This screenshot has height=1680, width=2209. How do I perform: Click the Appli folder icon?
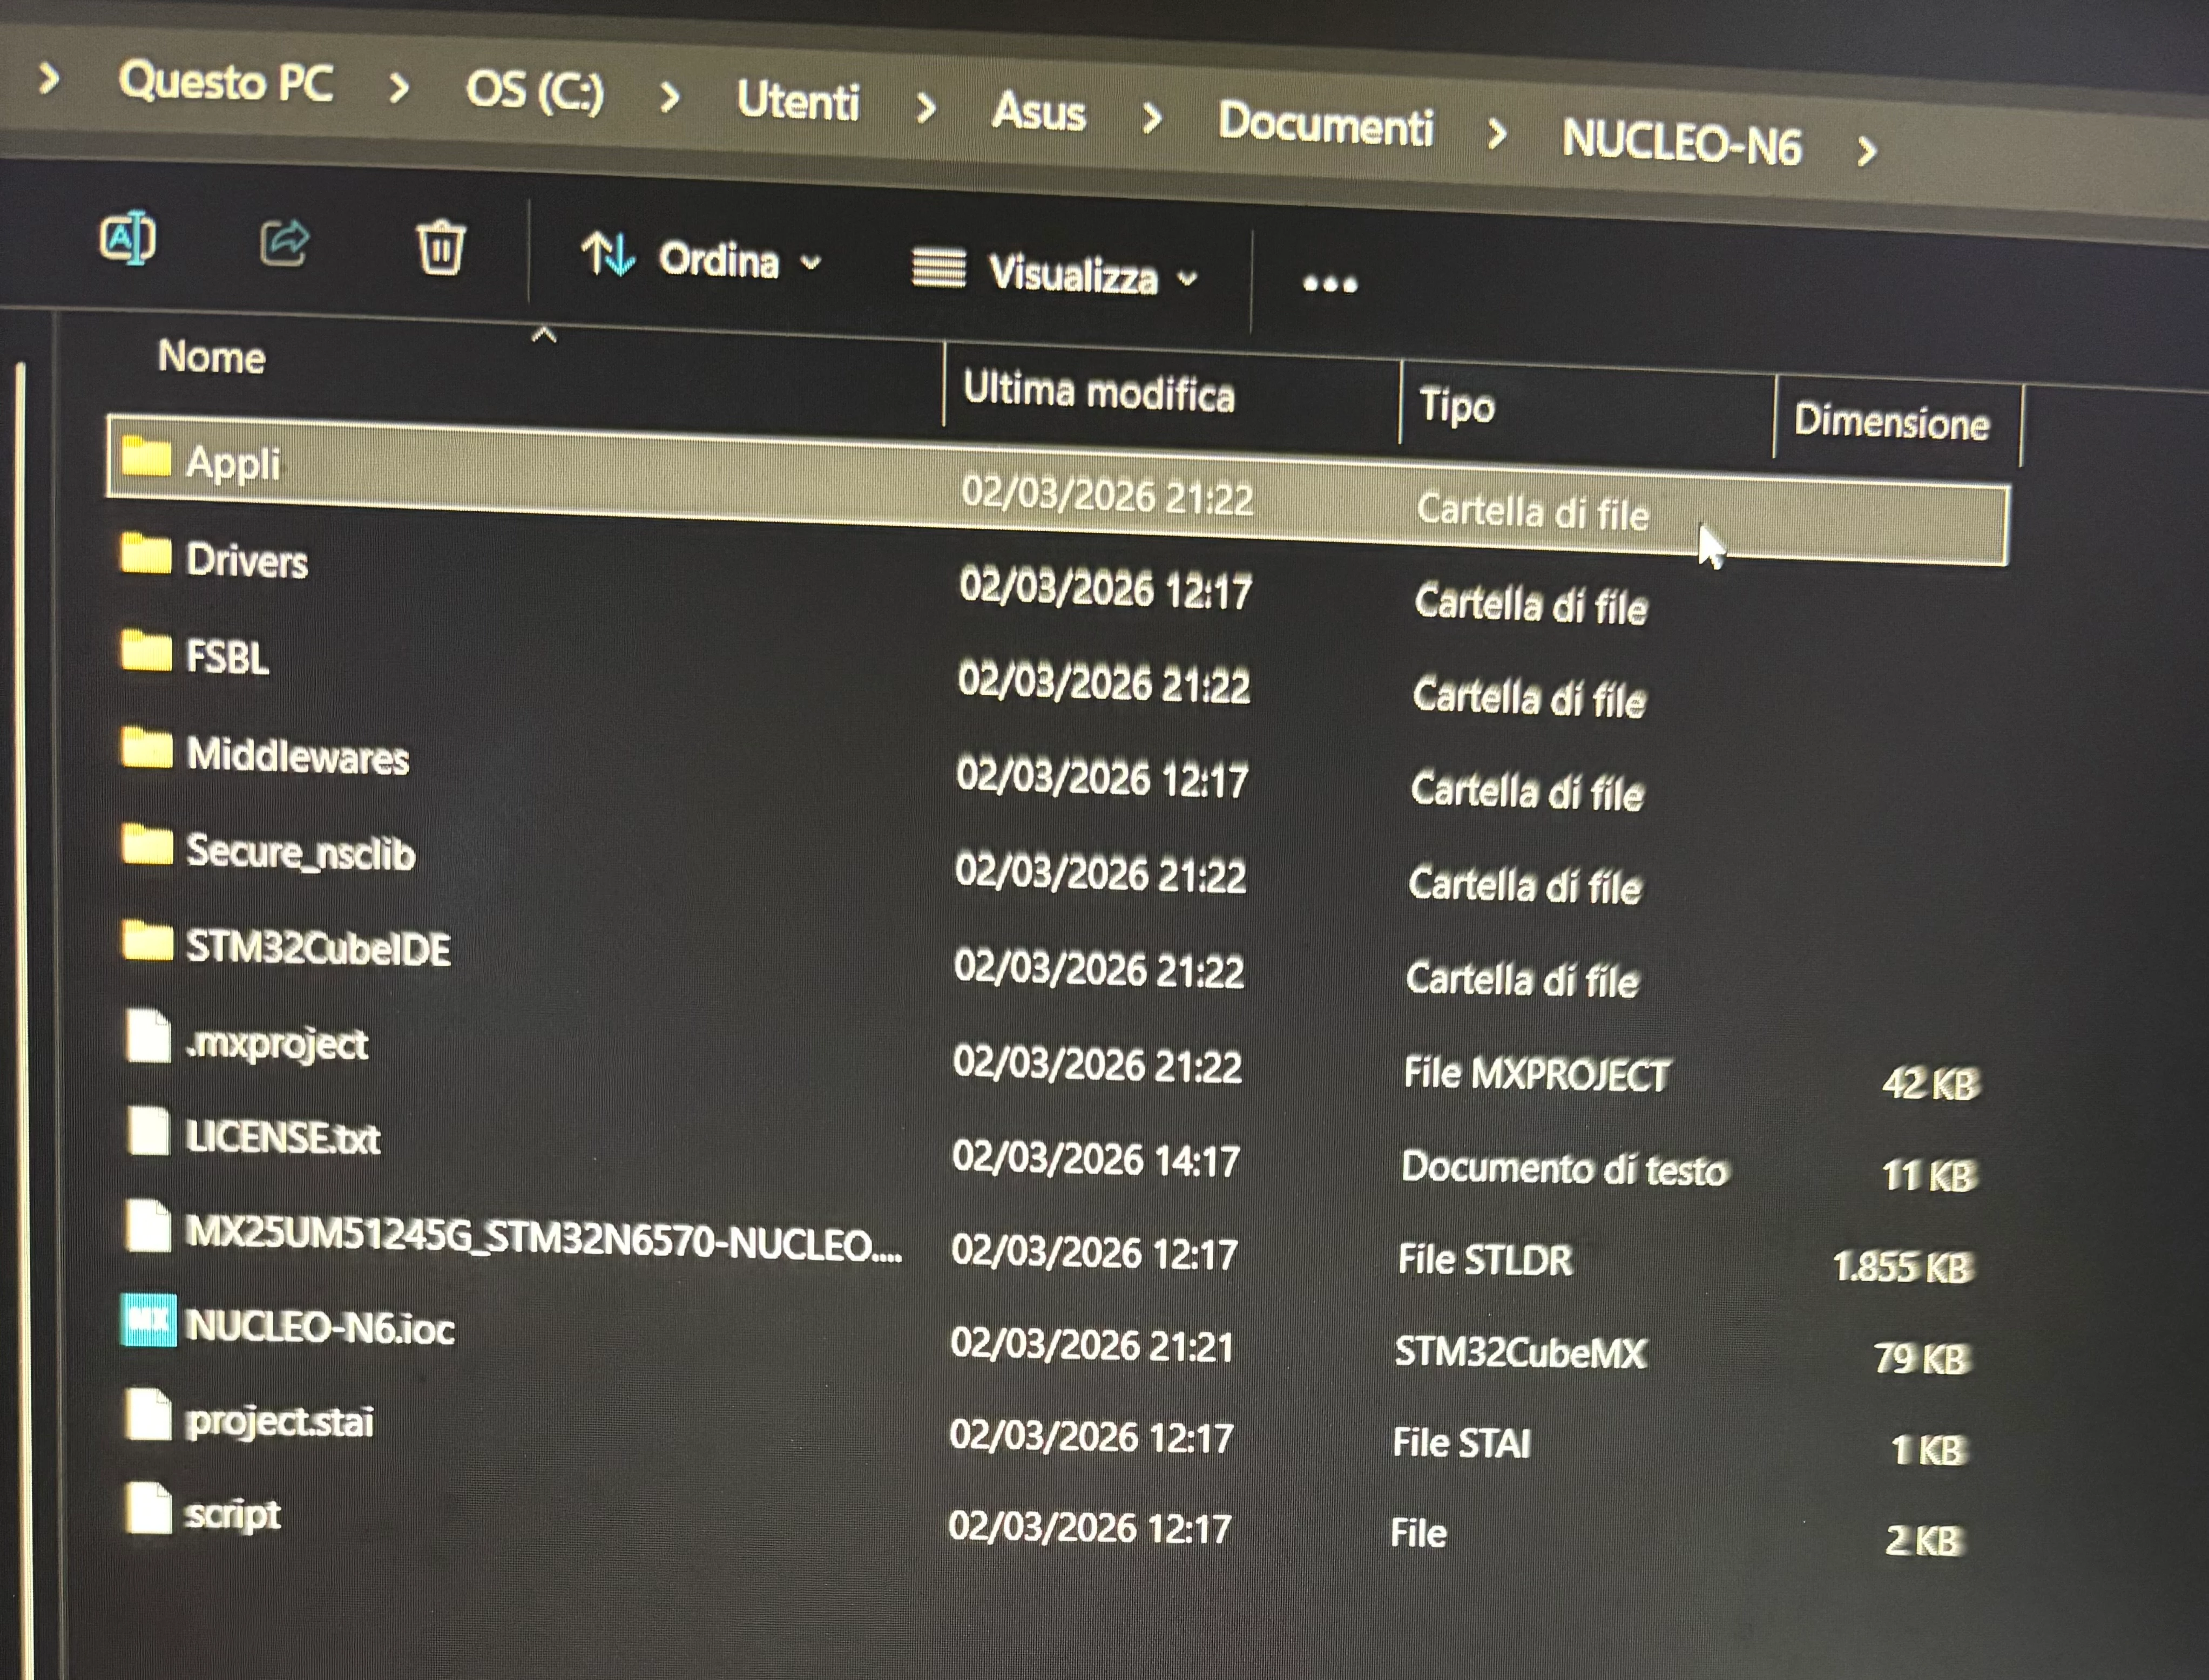point(146,457)
